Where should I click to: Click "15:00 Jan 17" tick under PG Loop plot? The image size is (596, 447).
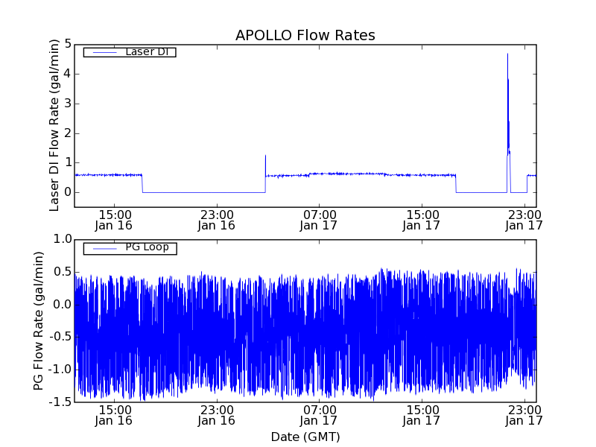tap(421, 416)
